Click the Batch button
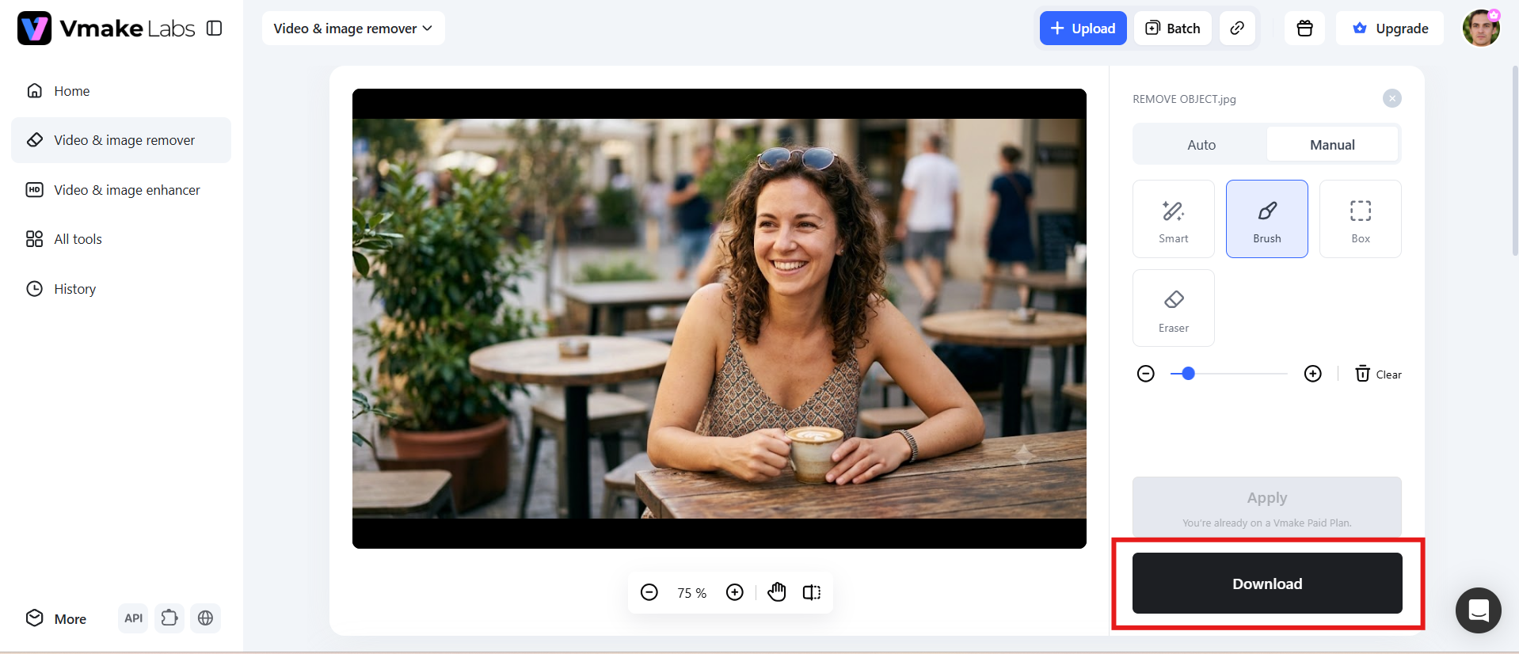Screen dimensions: 1519x654 pyautogui.click(x=1173, y=29)
